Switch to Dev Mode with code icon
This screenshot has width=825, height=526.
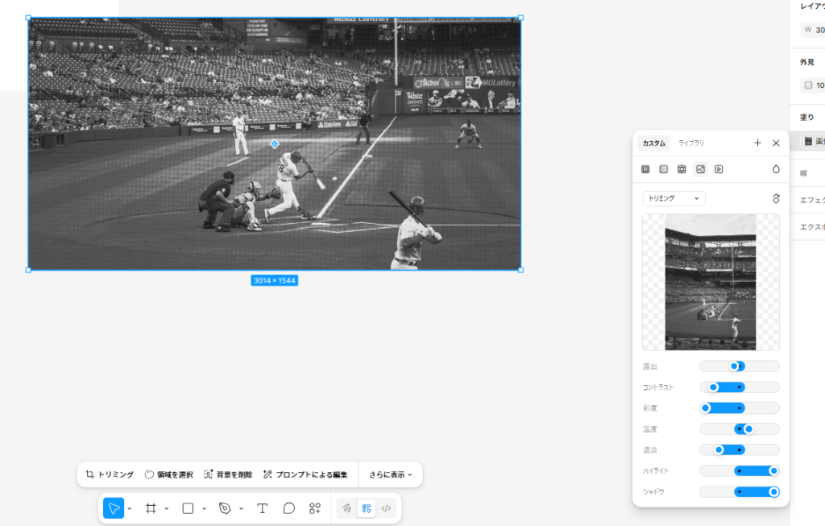pos(387,508)
